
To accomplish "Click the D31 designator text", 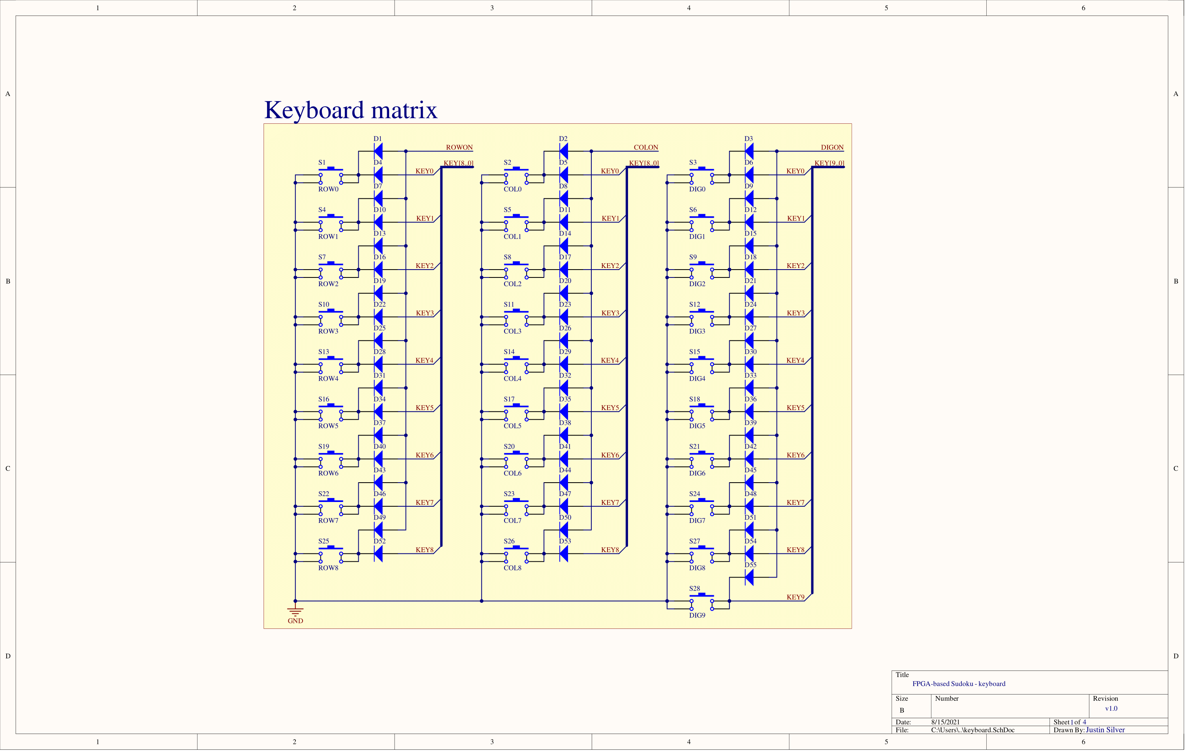I will click(380, 375).
